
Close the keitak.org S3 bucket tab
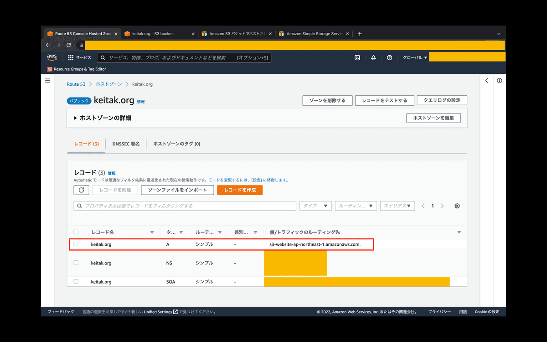click(x=193, y=34)
